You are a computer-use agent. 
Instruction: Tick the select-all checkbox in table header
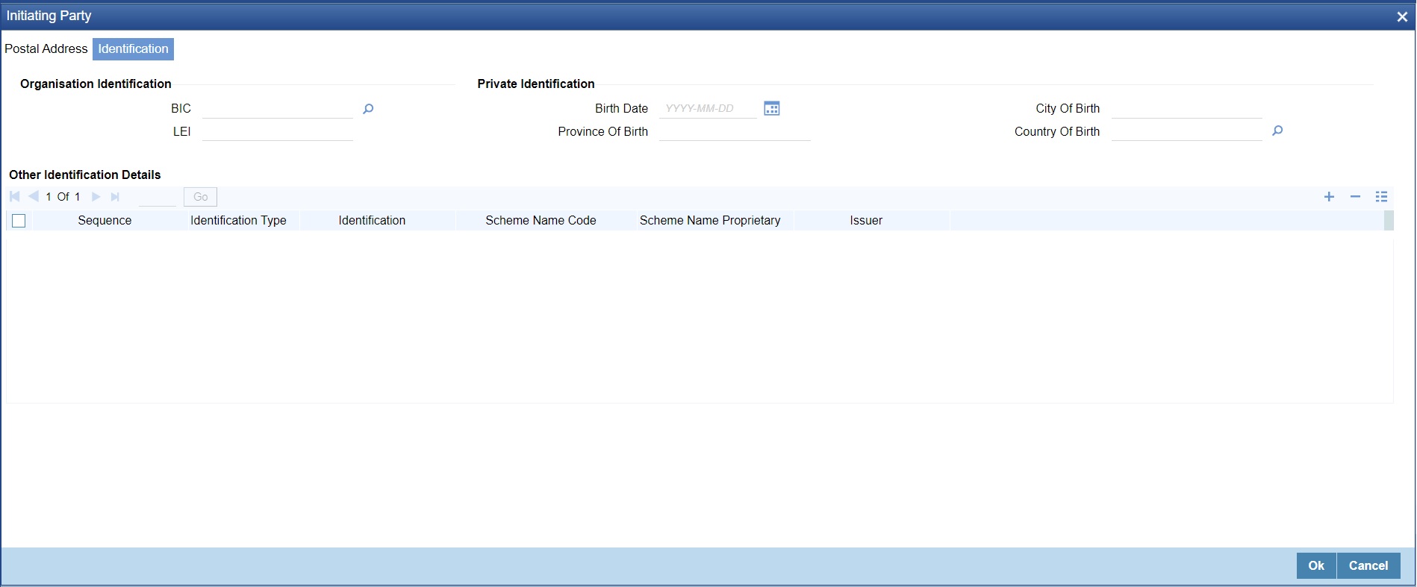point(19,221)
